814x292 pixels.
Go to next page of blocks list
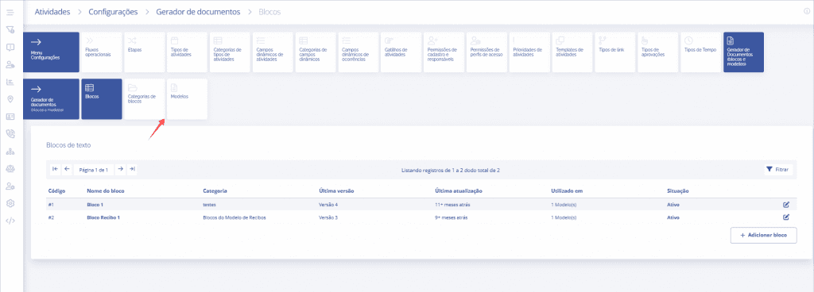point(120,169)
